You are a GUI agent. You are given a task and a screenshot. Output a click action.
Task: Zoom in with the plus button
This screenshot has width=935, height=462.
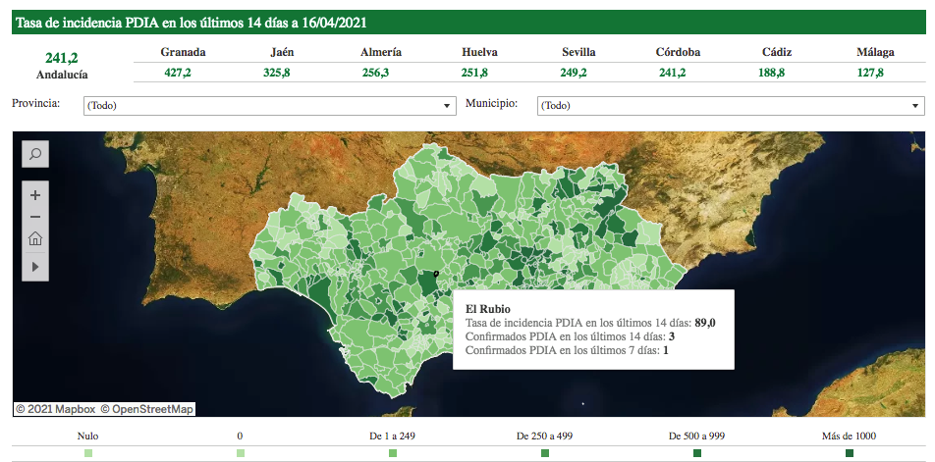(35, 195)
